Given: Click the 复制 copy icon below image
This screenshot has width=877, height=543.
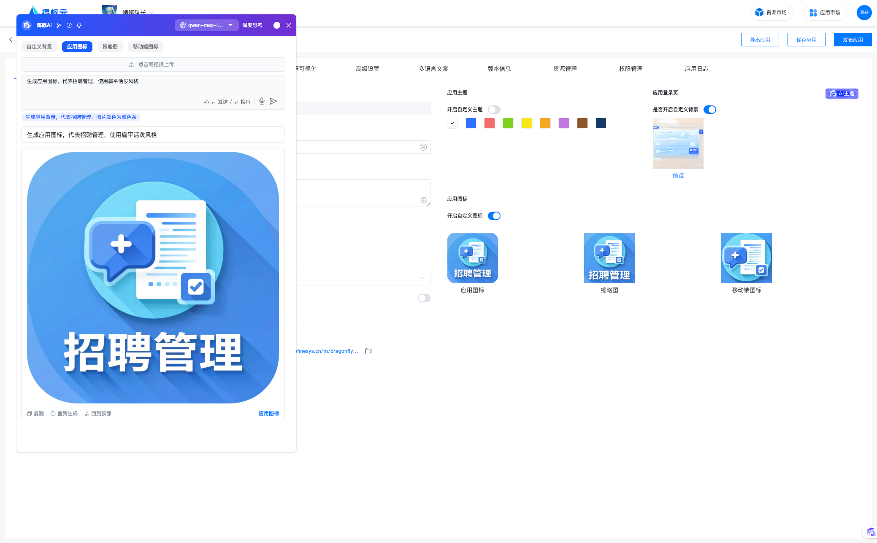Looking at the screenshot, I should click(30, 414).
